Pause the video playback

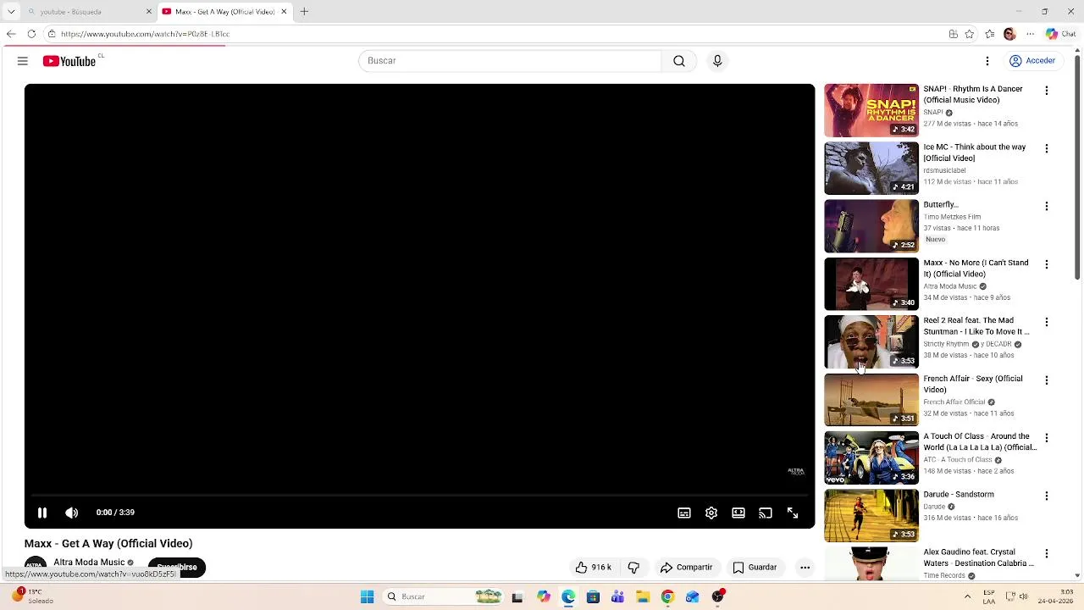coord(42,513)
